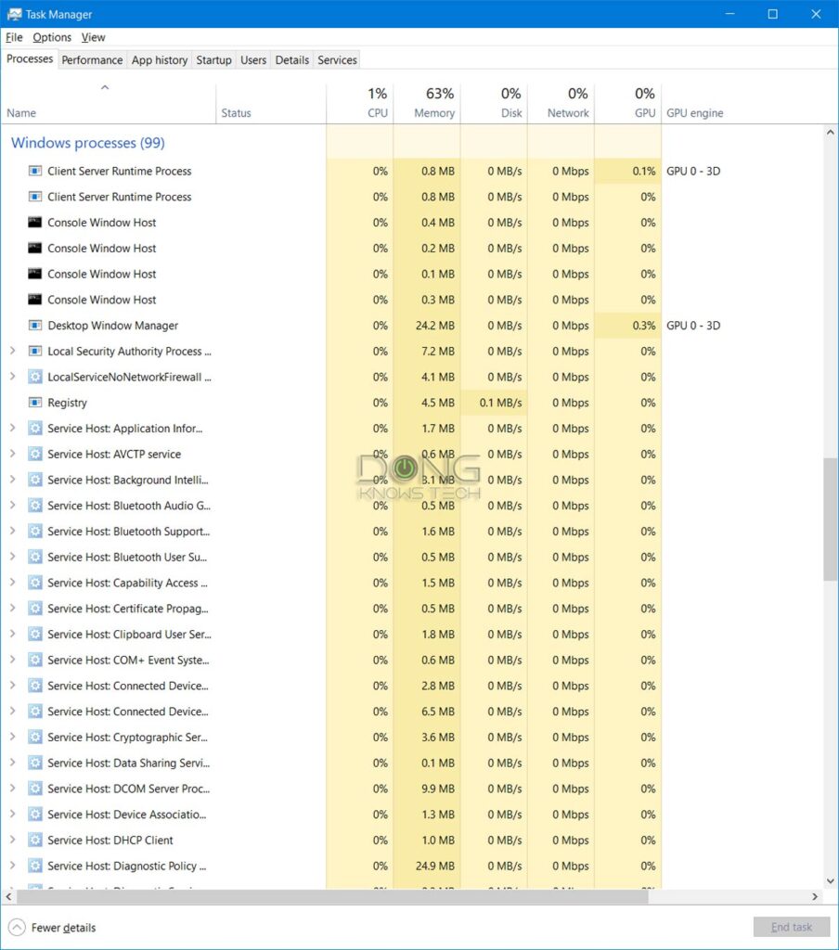
Task: Sort processes by the CPU column
Action: click(360, 103)
